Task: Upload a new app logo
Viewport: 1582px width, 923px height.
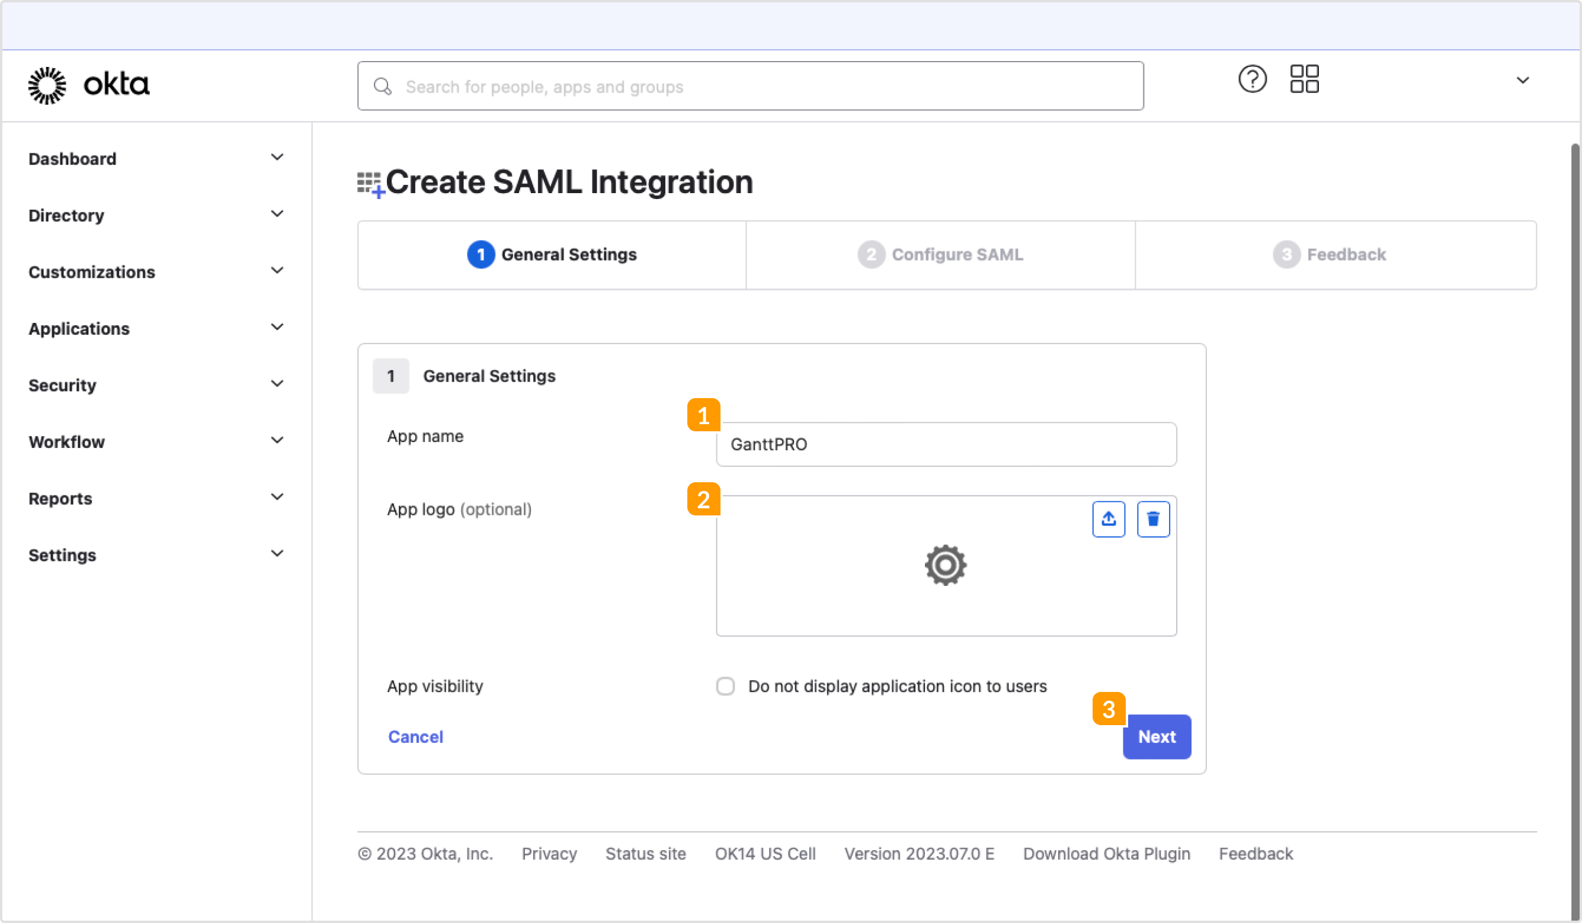Action: [x=1109, y=518]
